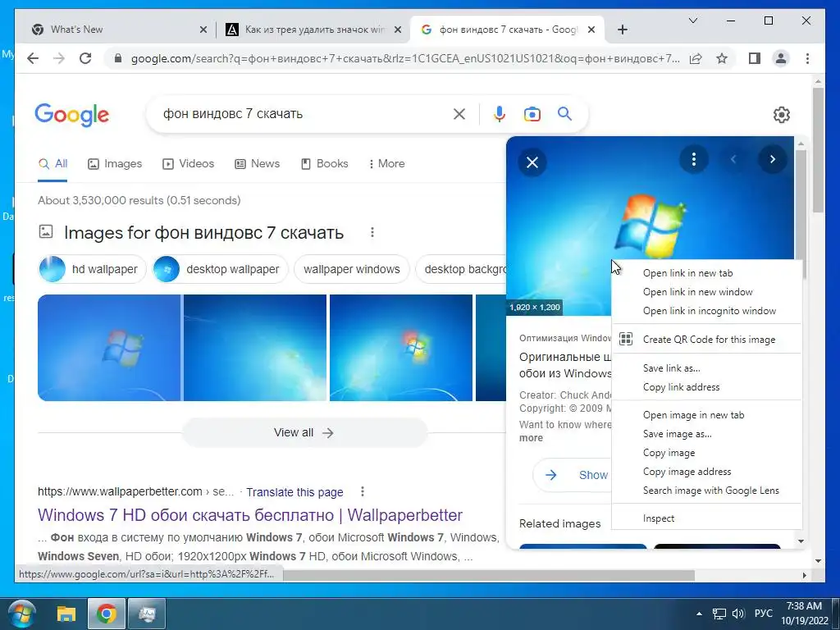This screenshot has width=840, height=630.
Task: Click the browser Forward arrow
Action: tap(59, 58)
